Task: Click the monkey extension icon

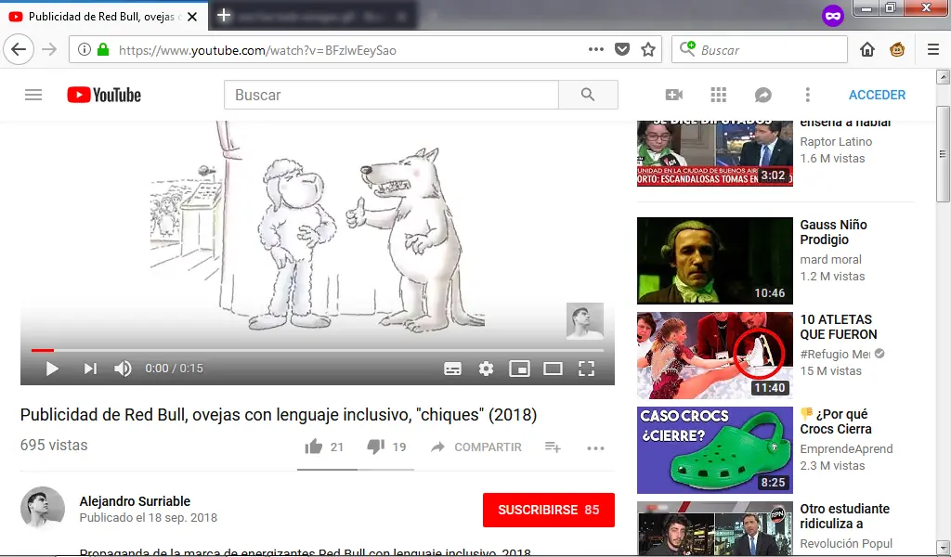Action: point(897,50)
